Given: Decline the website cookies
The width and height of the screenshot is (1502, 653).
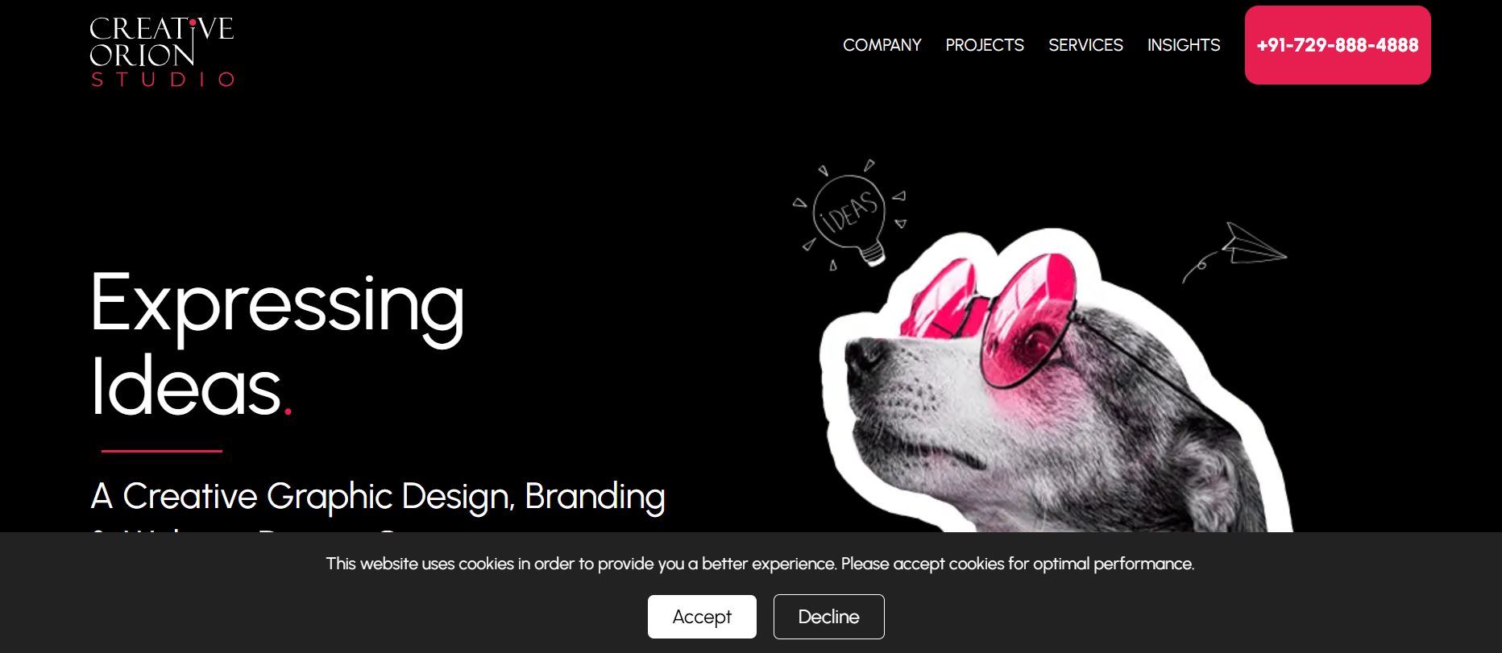Looking at the screenshot, I should pos(828,617).
